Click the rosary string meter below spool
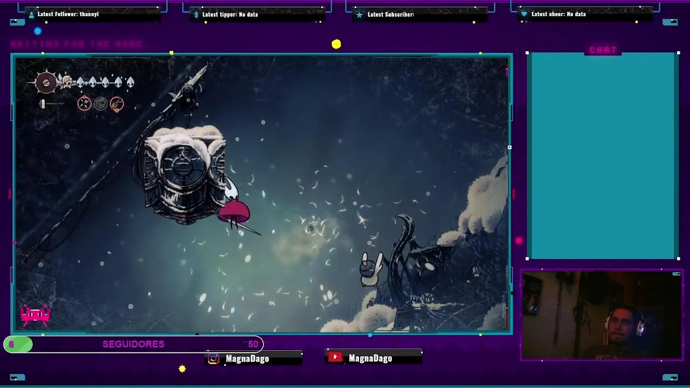690x388 pixels. [51, 104]
